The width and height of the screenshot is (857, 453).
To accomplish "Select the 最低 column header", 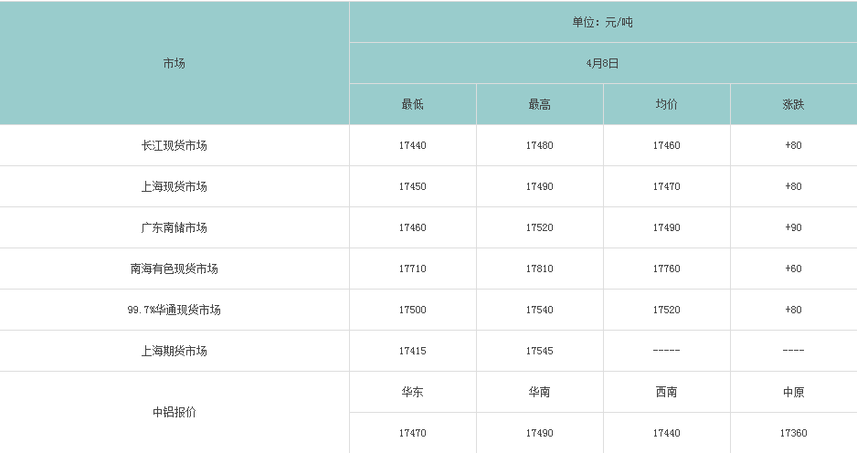I will point(412,104).
